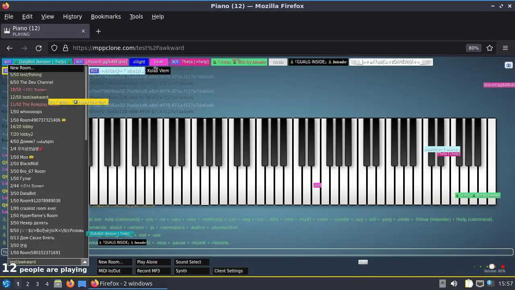Open the History menu

click(72, 17)
